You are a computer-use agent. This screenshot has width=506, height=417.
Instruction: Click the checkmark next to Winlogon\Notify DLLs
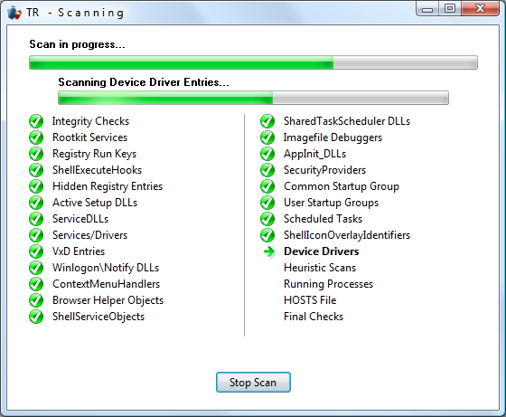pos(36,268)
